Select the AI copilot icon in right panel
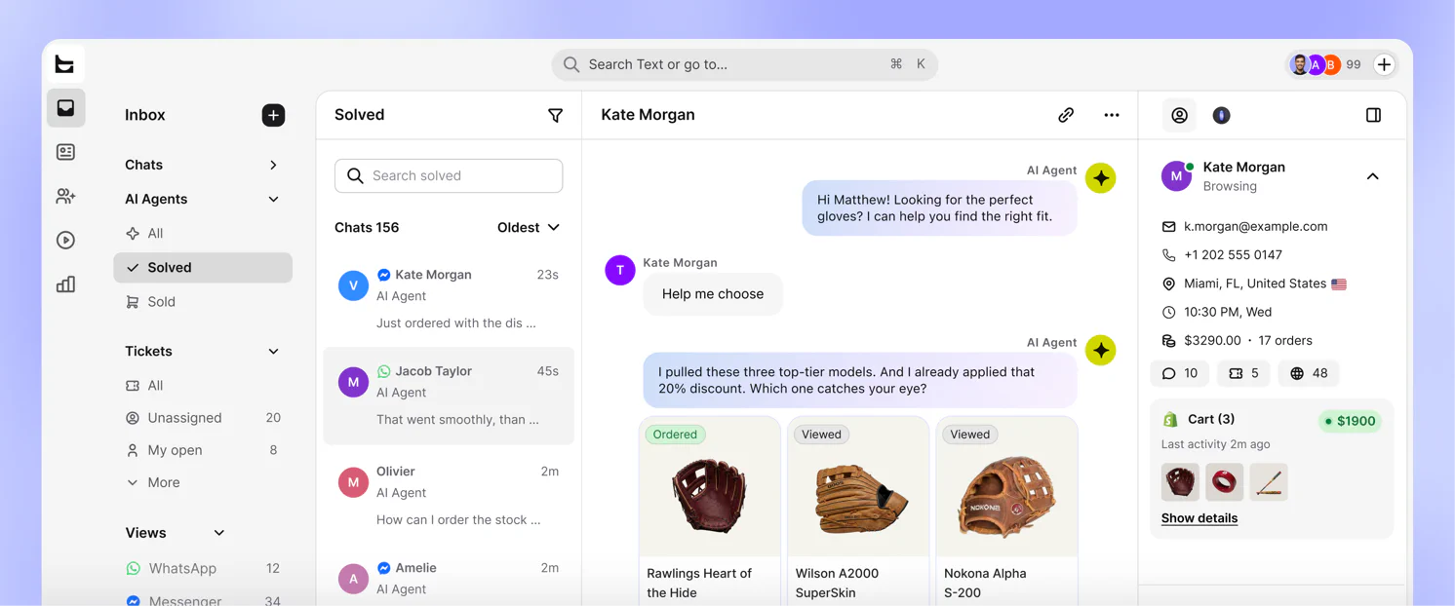The image size is (1455, 606). [1221, 115]
